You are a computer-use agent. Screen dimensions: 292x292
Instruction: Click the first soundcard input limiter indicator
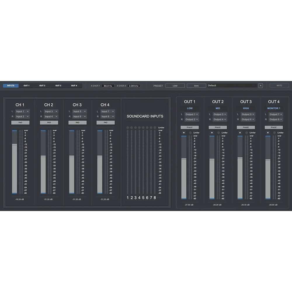128,128
